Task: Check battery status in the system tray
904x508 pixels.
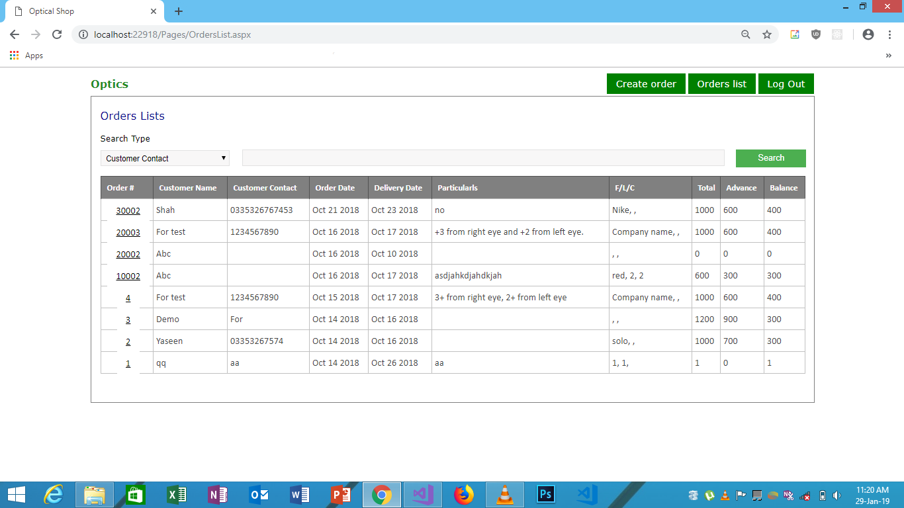Action: pos(823,495)
